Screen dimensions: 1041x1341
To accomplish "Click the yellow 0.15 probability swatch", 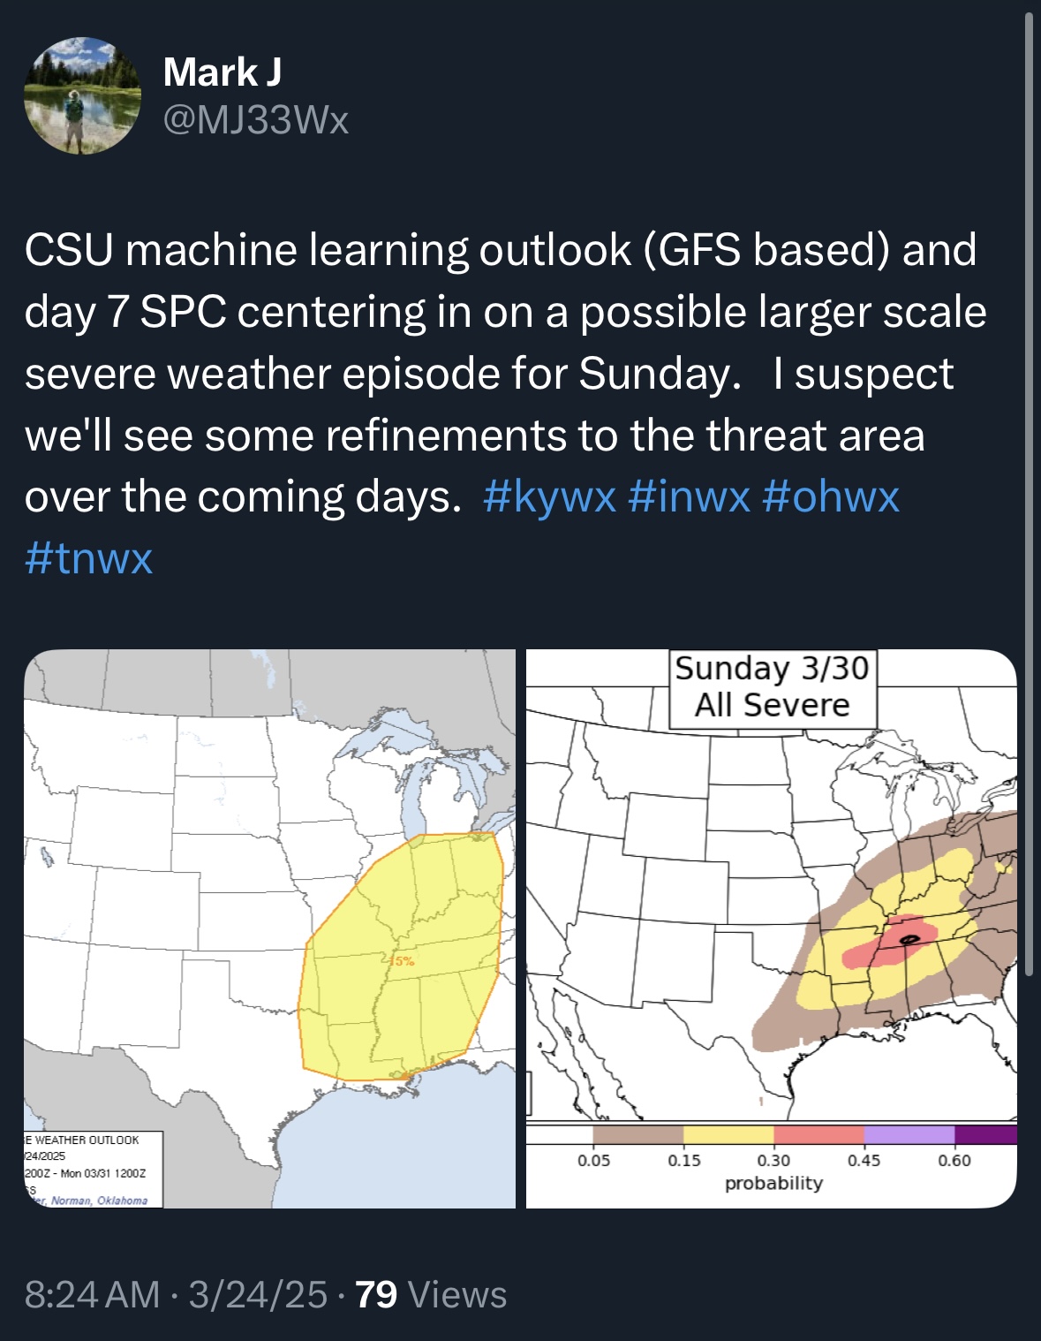I will (x=728, y=1135).
